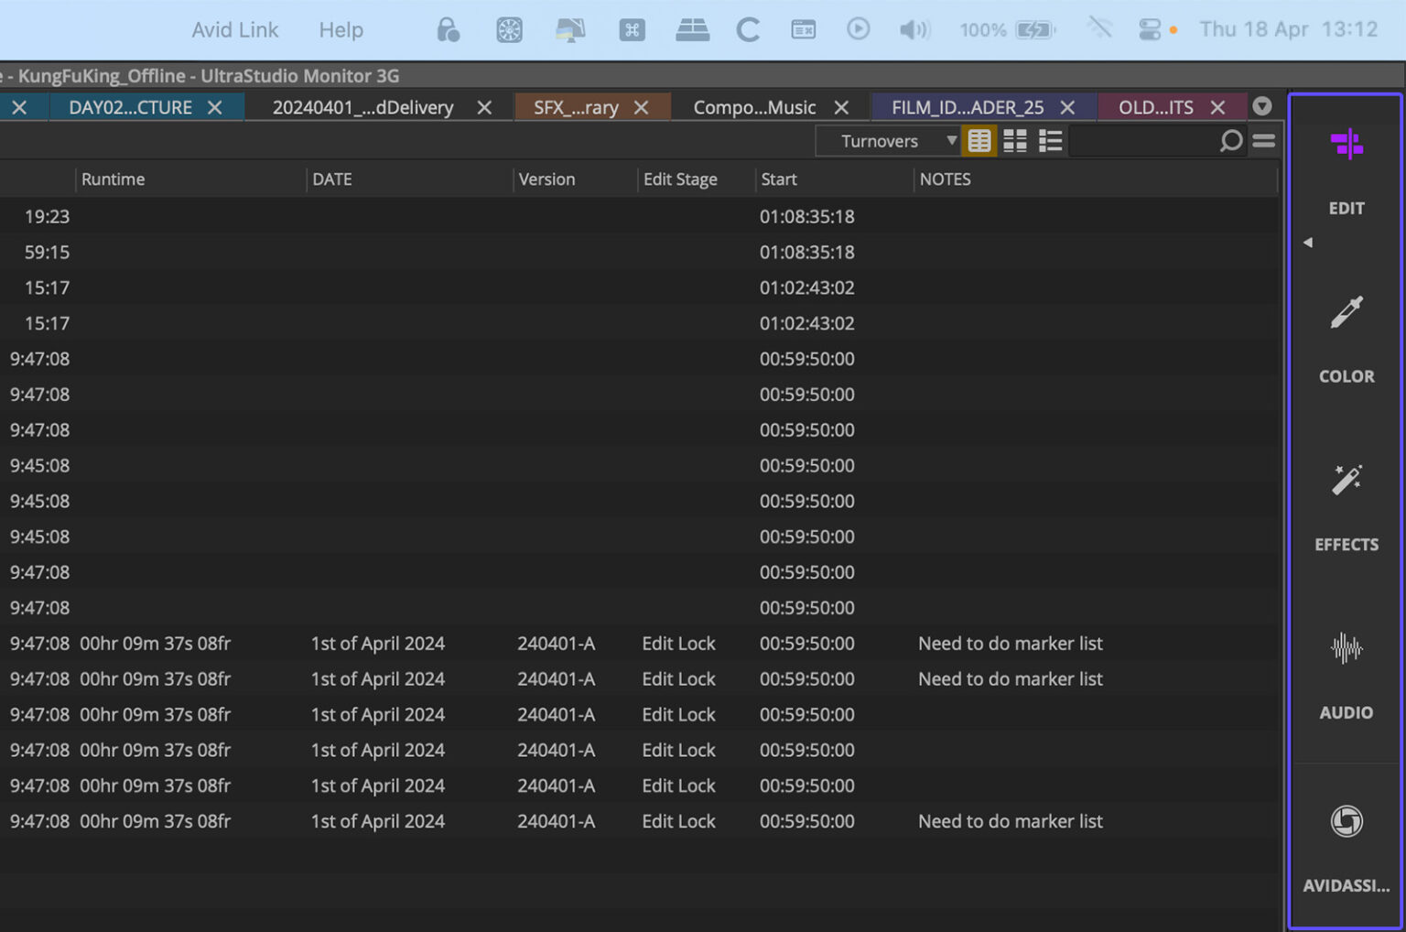The height and width of the screenshot is (932, 1406).
Task: Show hidden bin tabs dropdown arrow
Action: [1261, 106]
